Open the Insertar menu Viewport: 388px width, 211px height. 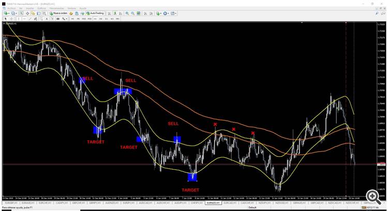point(29,8)
